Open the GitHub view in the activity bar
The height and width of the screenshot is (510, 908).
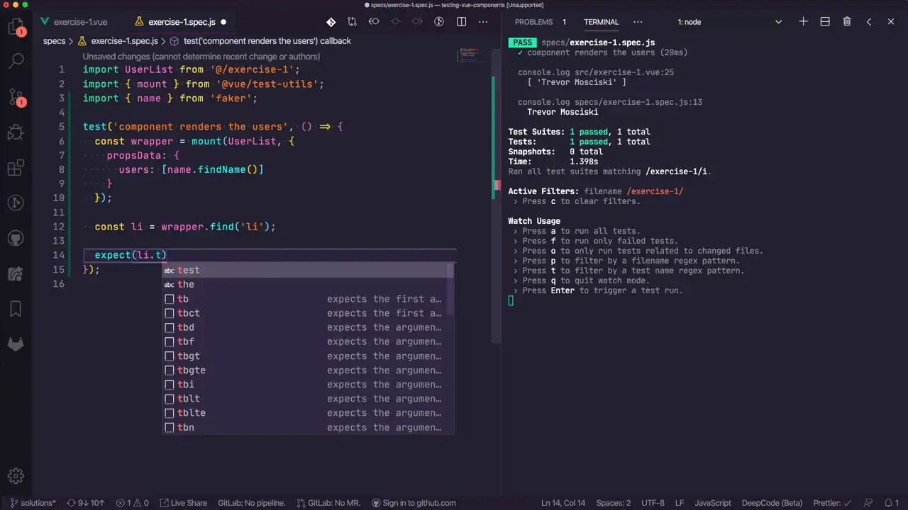pyautogui.click(x=16, y=239)
